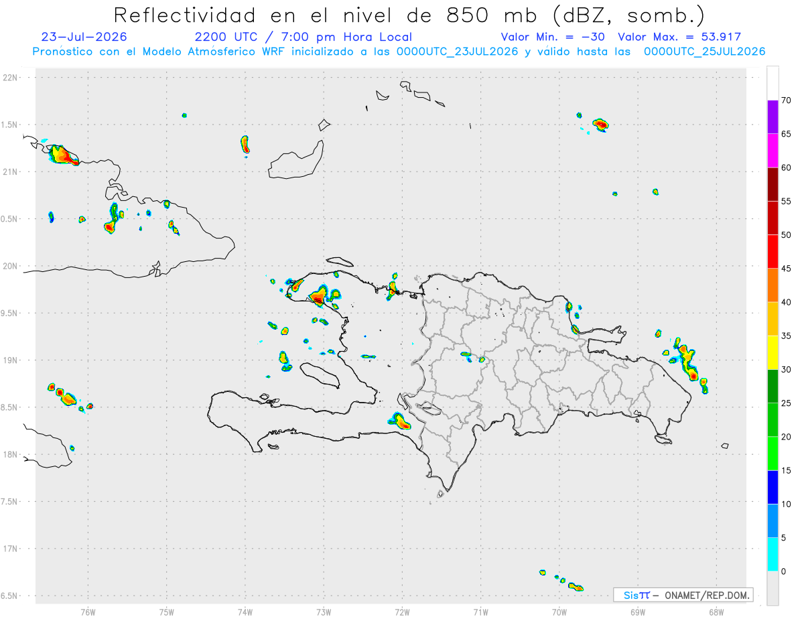Click the colorbar scale value '25'
Viewport: 804px width, 621px height.
(x=786, y=403)
